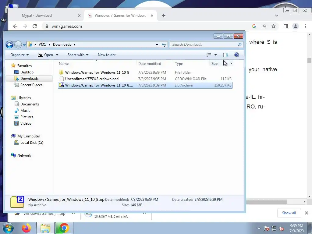Click Downloads in the address breadcrumb

click(62, 44)
